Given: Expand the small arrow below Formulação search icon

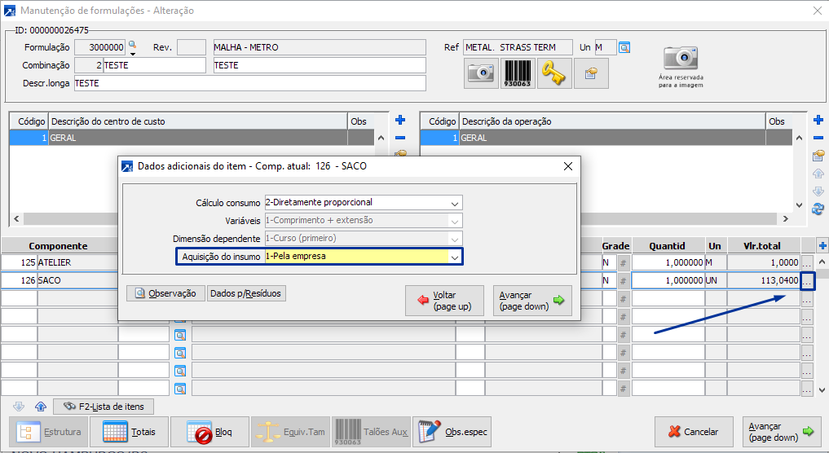Looking at the screenshot, I should tap(133, 54).
